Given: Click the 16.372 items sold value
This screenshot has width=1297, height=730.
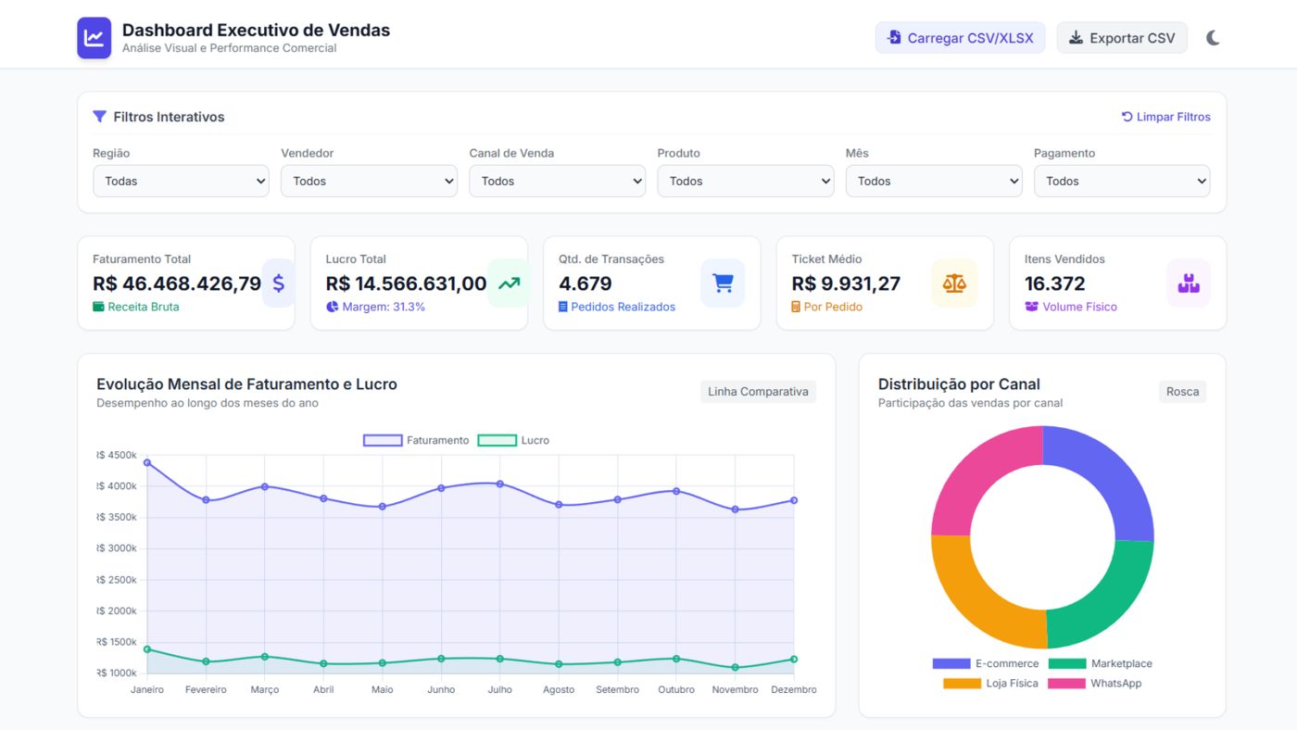Looking at the screenshot, I should coord(1054,283).
